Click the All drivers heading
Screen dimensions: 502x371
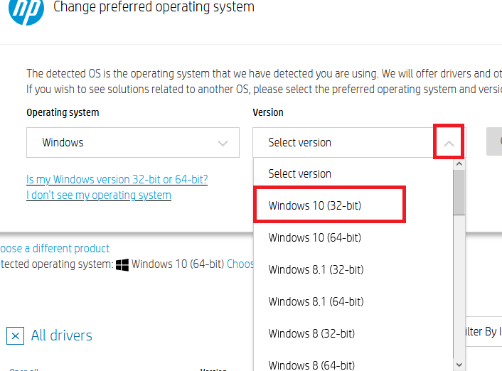[x=61, y=335]
